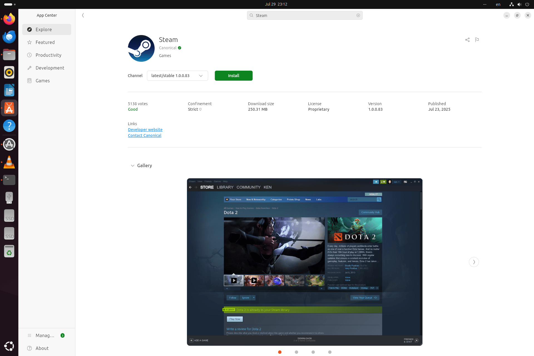The height and width of the screenshot is (356, 534).
Task: Click the volume icon in top bar
Action: (519, 4)
